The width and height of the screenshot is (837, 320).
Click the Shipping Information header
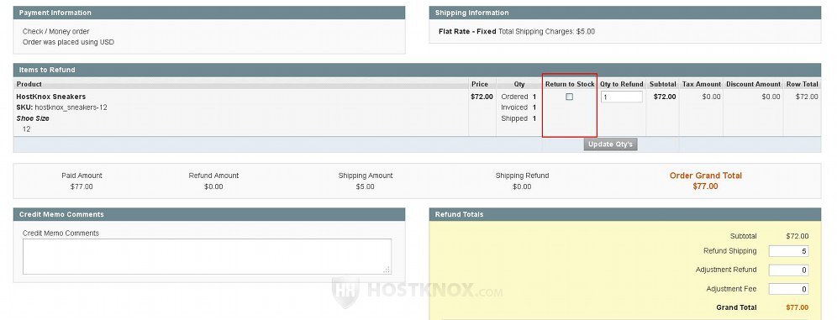point(625,13)
